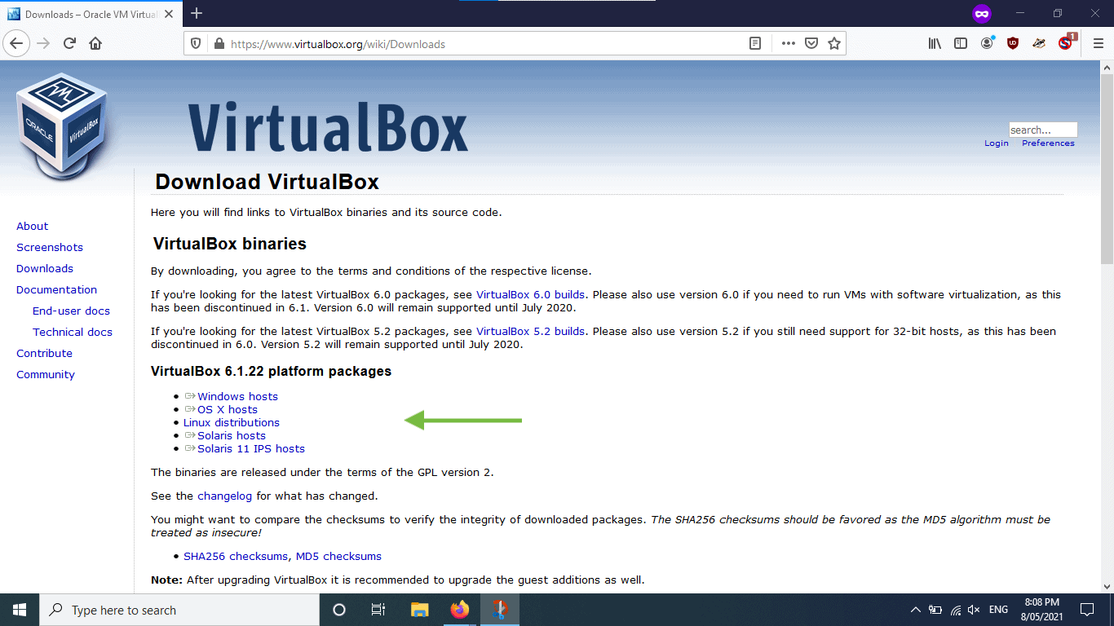Click the site search input field
The height and width of the screenshot is (626, 1114).
[1043, 130]
